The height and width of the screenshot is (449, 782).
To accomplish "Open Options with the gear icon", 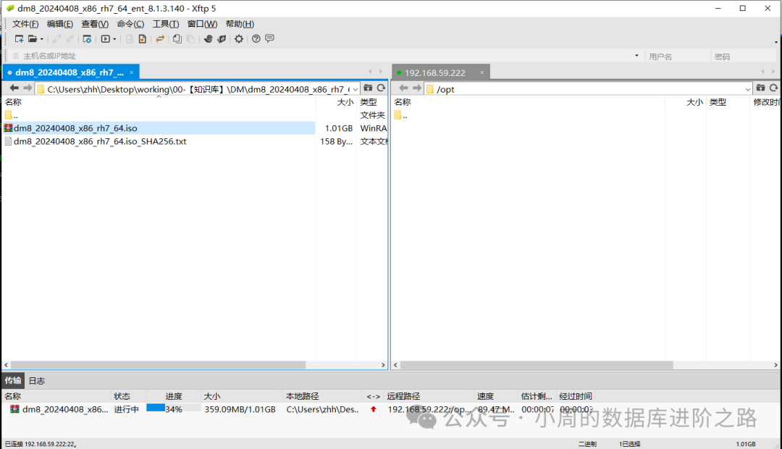I will (239, 39).
